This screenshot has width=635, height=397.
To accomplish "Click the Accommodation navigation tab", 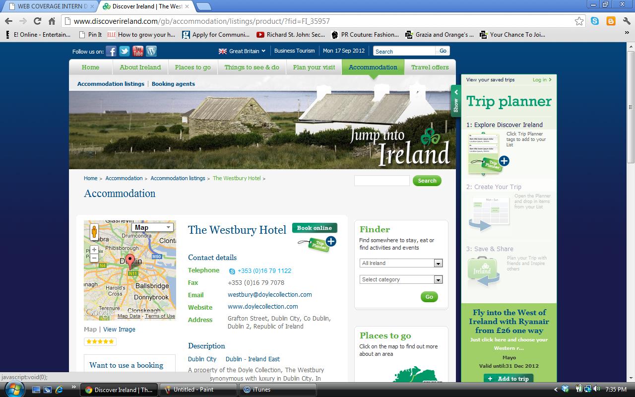I will 373,67.
